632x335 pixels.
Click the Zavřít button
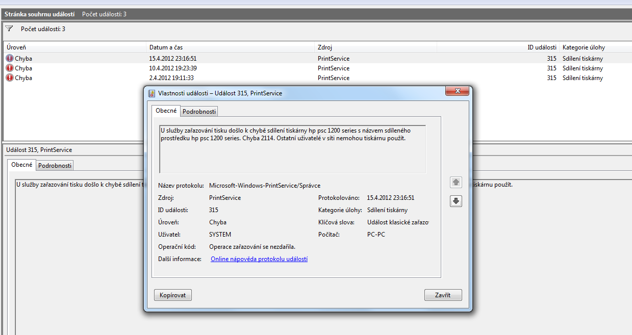tap(443, 295)
